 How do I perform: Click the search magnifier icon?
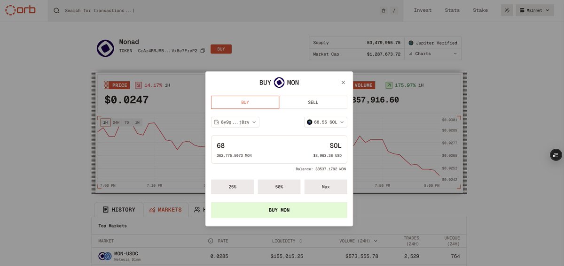click(56, 10)
